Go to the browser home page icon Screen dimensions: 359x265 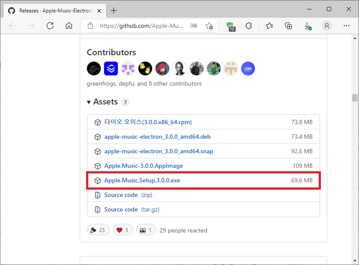click(69, 26)
